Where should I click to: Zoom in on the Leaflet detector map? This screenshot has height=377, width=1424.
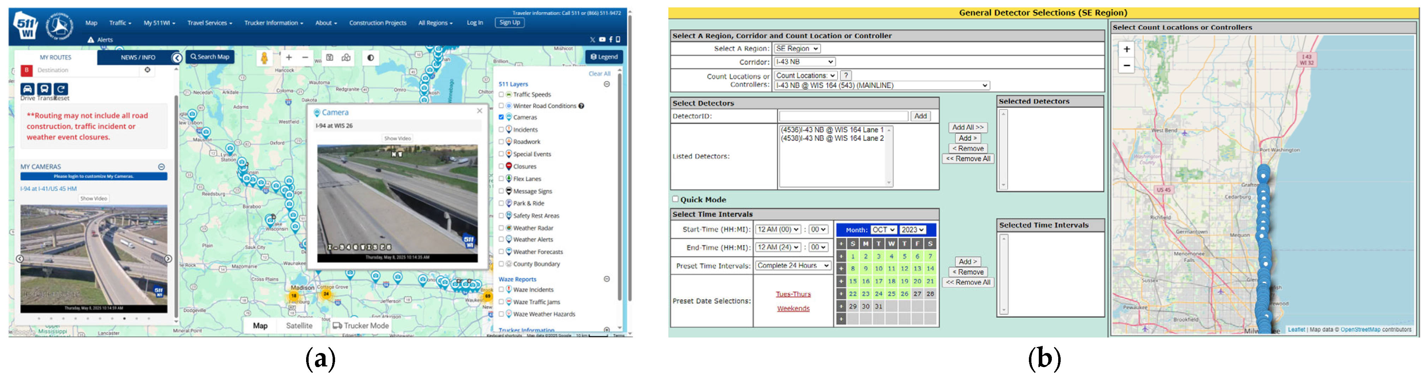(1126, 49)
